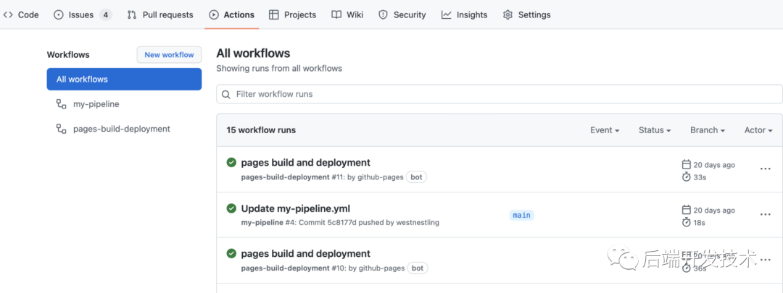Viewport: 783px width, 293px height.
Task: Click success check icon for run #11
Action: point(231,163)
